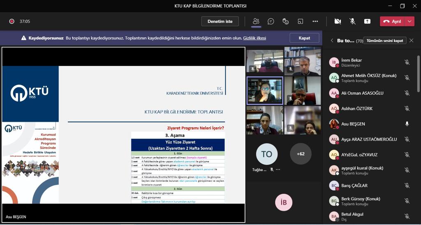Select participant Ahmet Melih ÖKSÜZ (Konuk)
This screenshot has width=421, height=225.
click(x=370, y=78)
